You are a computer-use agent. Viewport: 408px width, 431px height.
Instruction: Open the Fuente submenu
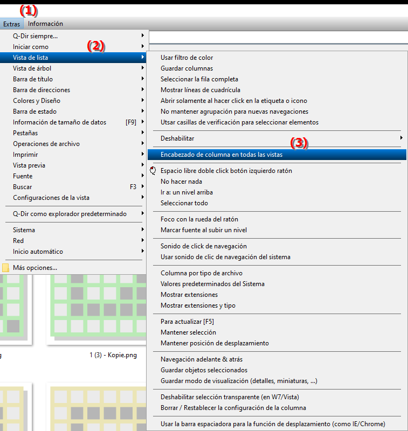point(74,176)
